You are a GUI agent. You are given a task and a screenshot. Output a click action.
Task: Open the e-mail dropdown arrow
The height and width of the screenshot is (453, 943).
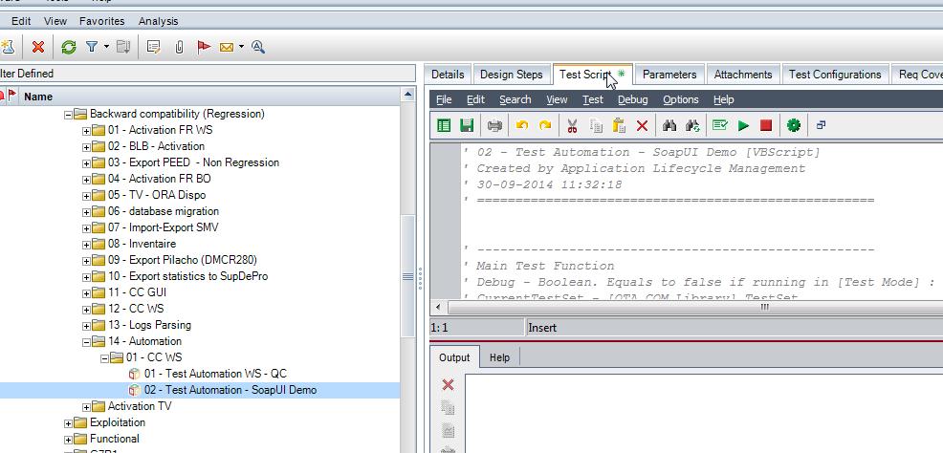[241, 47]
